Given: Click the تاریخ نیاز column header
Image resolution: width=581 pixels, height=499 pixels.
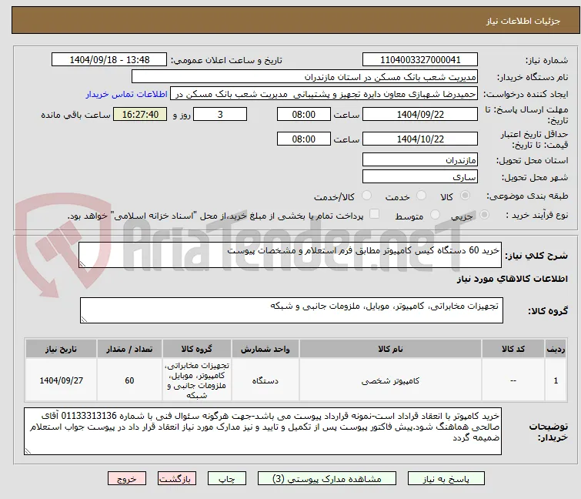Looking at the screenshot, I should click(x=61, y=349).
